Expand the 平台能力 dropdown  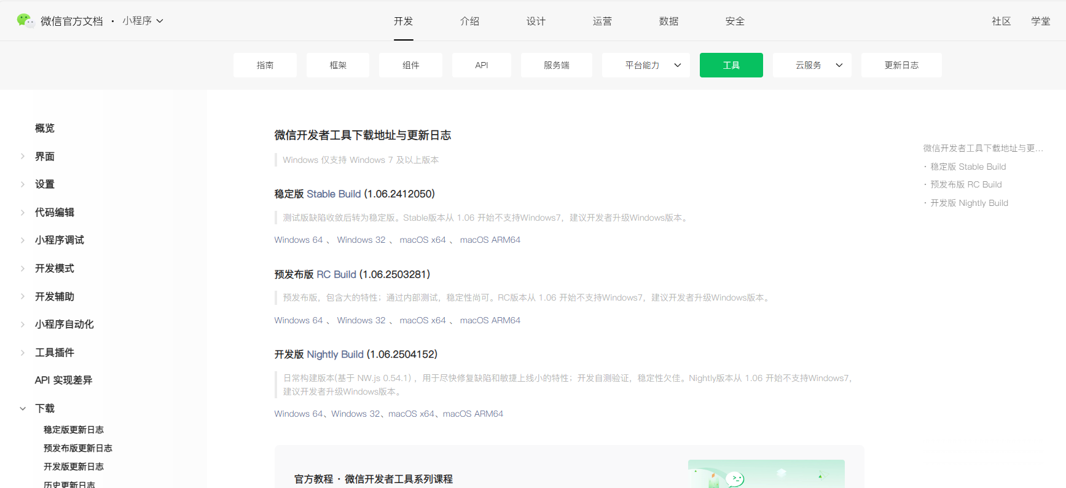click(x=646, y=65)
